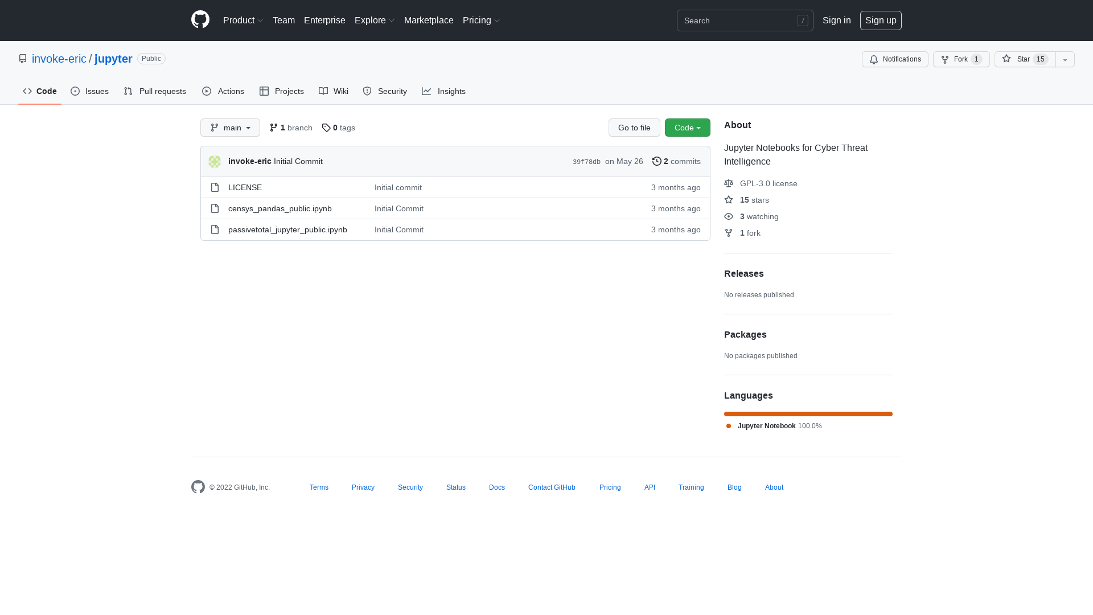
Task: Star the jupyter repository
Action: click(x=1025, y=59)
